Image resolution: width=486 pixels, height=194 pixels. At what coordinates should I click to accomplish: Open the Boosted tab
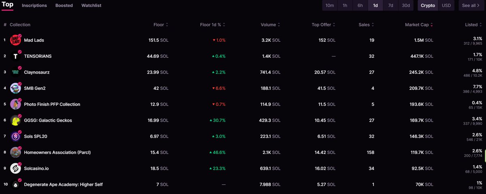[64, 6]
